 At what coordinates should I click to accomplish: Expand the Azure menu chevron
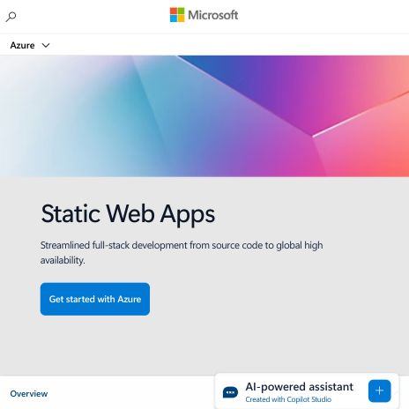click(x=46, y=46)
